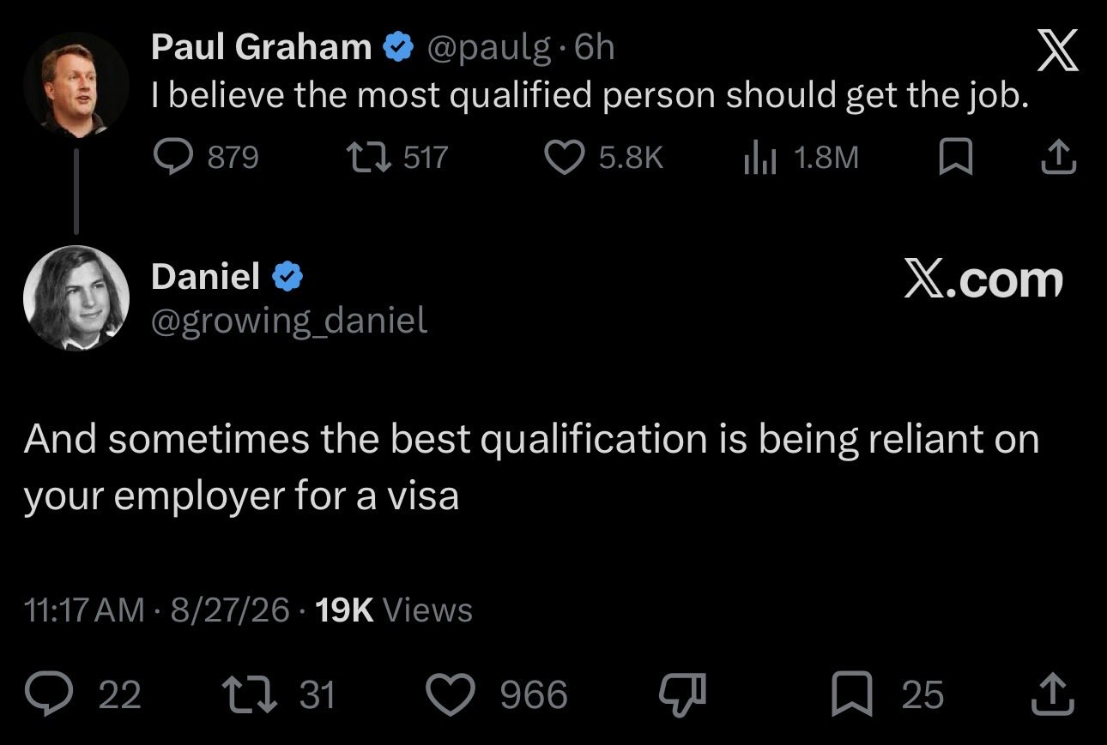Bookmark Paul Graham's tweet
This screenshot has width=1107, height=745.
coord(955,158)
